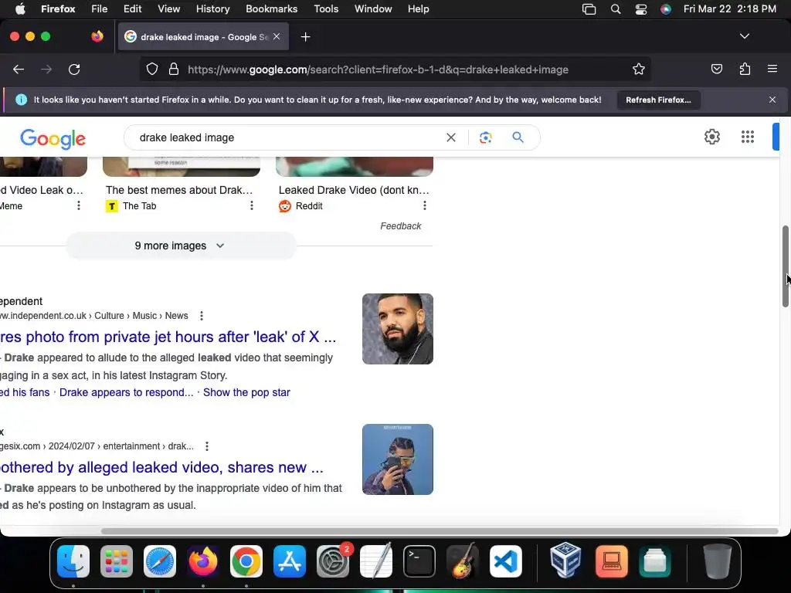
Task: Open the alleged leaked video headline link
Action: [161, 467]
